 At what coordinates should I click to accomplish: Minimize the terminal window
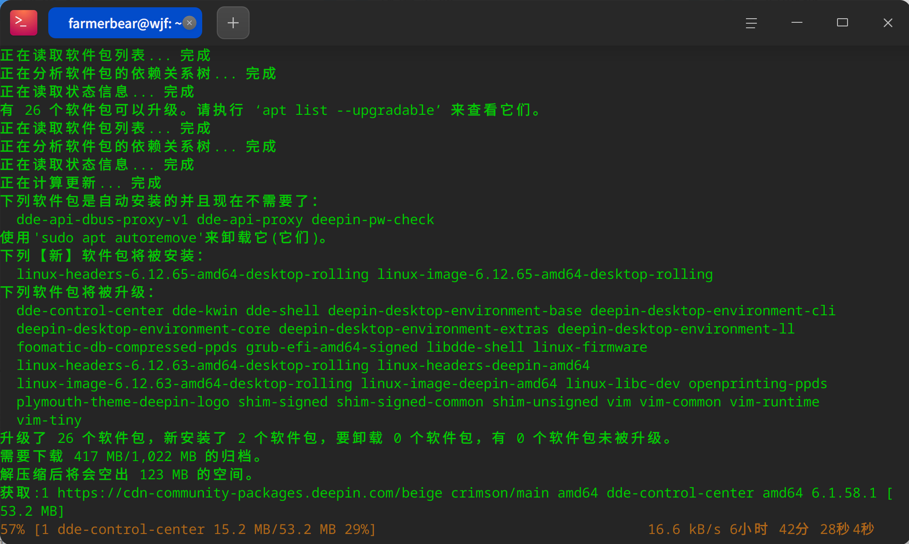(797, 23)
